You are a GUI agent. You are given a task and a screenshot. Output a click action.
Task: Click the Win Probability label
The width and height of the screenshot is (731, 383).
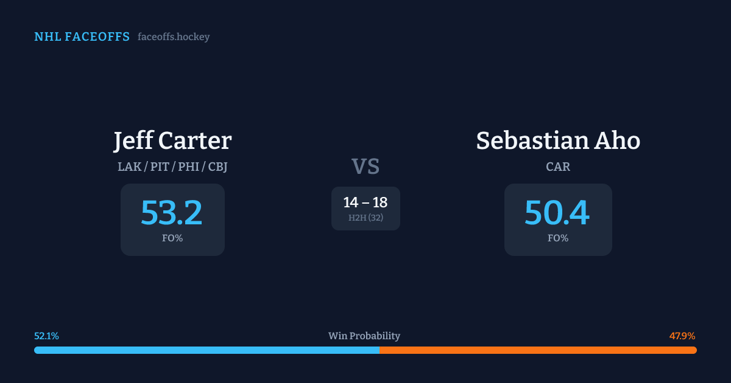pos(364,336)
